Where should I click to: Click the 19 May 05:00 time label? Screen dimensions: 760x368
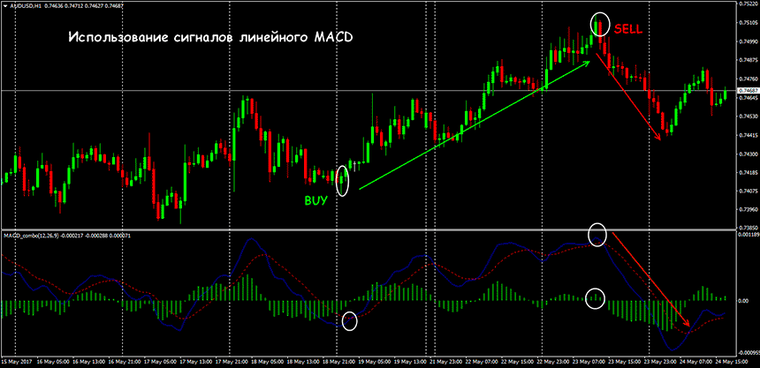point(373,362)
